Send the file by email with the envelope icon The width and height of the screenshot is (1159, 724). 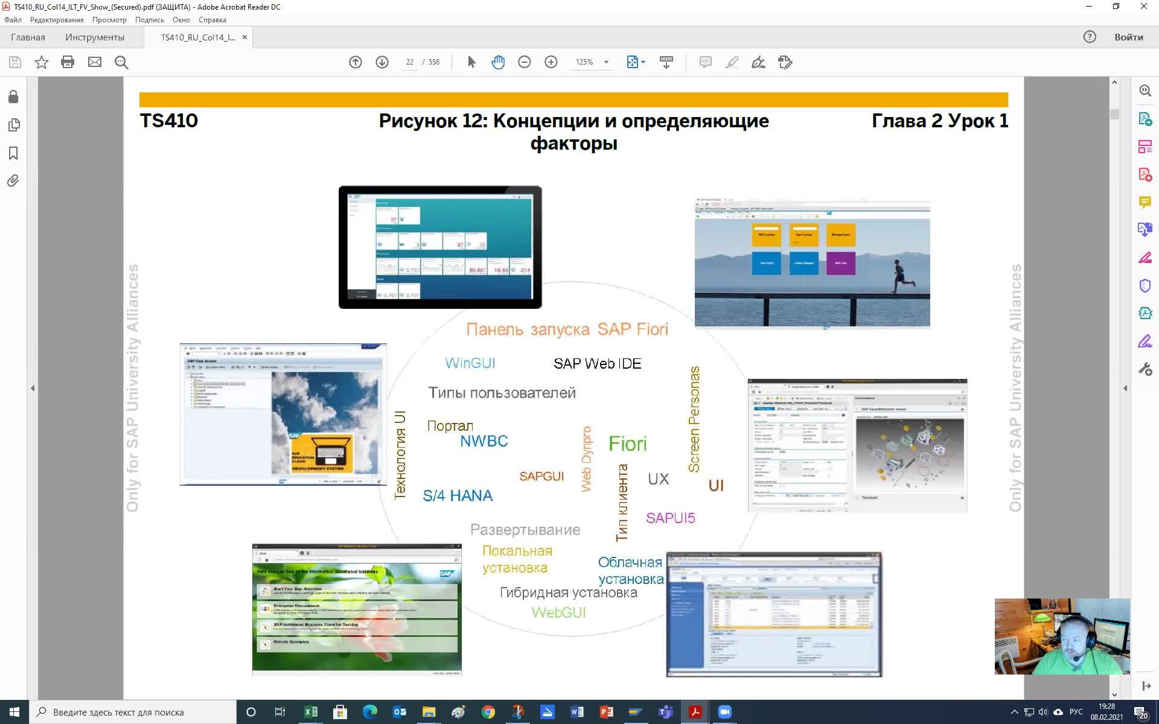pyautogui.click(x=95, y=62)
